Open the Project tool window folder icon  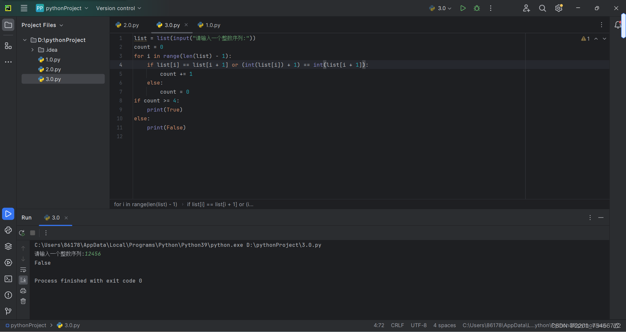click(8, 25)
